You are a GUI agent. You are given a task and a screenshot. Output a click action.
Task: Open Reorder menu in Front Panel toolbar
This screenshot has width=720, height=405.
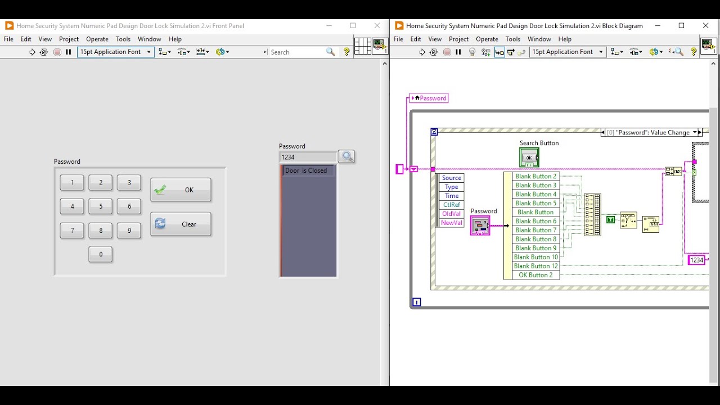coord(222,52)
